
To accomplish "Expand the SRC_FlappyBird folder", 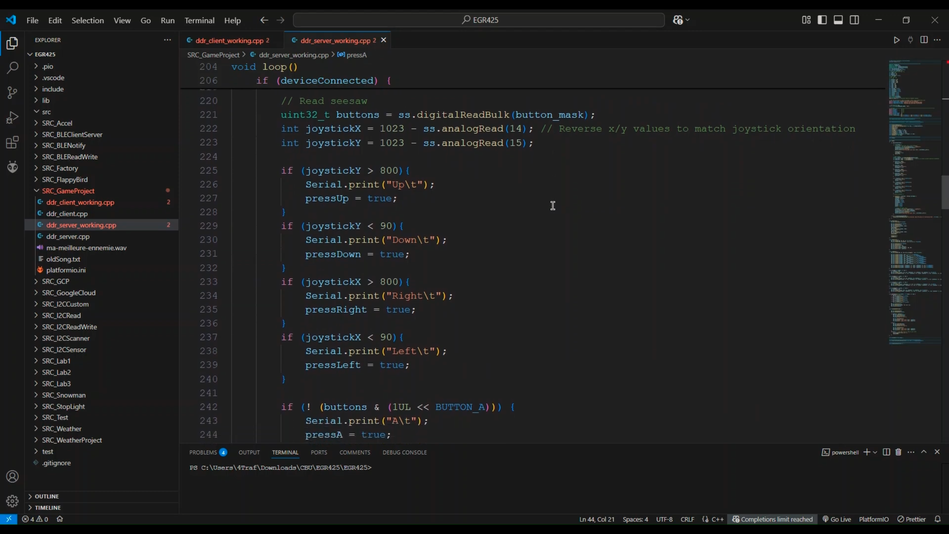I will pyautogui.click(x=65, y=179).
